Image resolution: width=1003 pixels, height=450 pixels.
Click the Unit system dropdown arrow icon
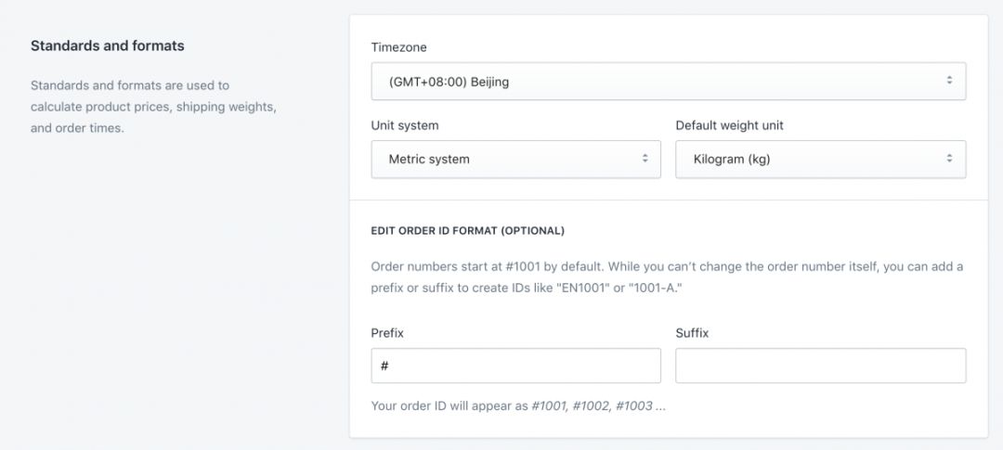point(645,159)
